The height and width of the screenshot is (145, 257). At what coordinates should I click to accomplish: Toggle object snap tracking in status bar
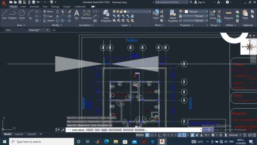(179, 135)
